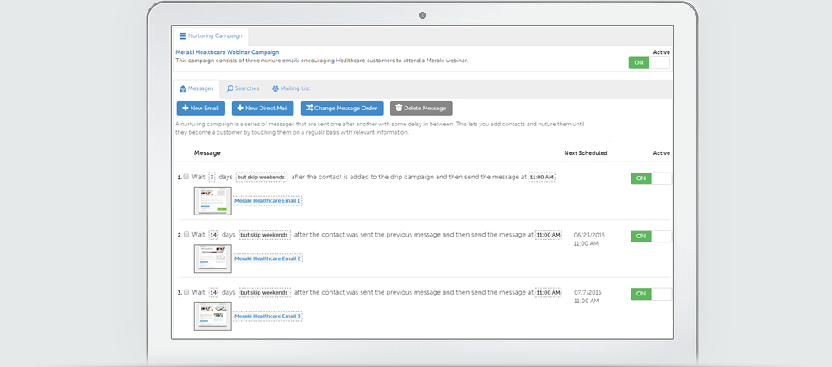Edit the 14 days wait field for message 3
Screen dimensions: 832x367
[x=213, y=293]
